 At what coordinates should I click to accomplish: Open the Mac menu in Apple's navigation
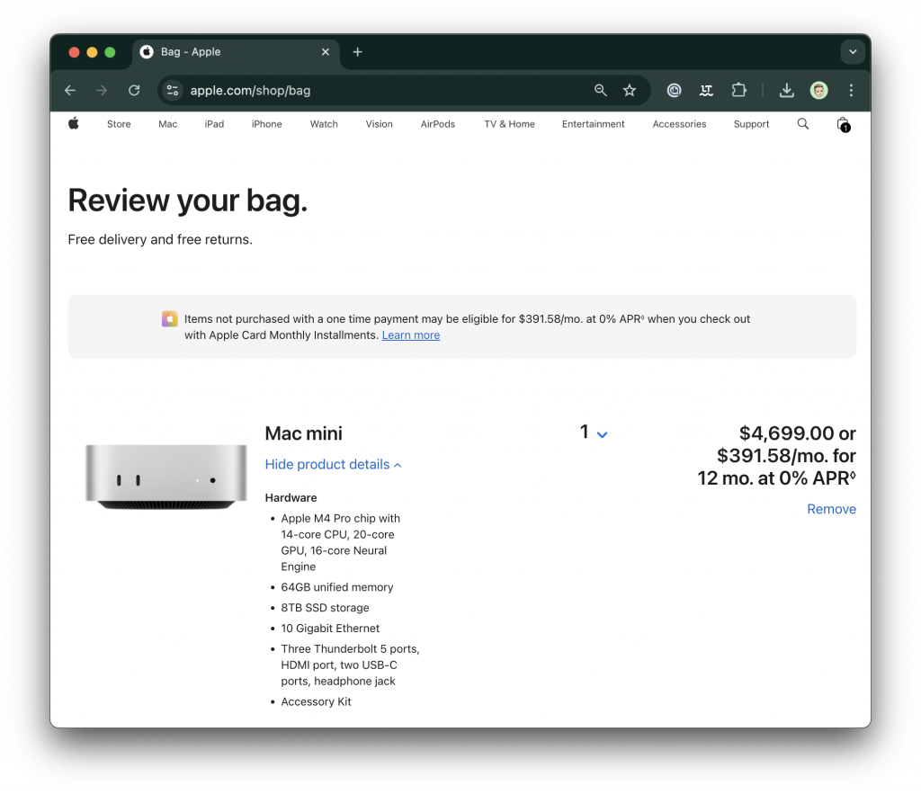click(167, 123)
